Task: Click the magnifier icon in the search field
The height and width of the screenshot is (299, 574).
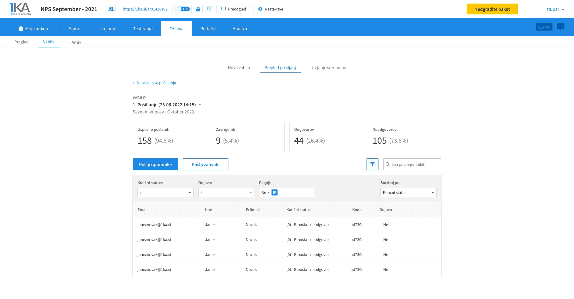Action: [388, 164]
